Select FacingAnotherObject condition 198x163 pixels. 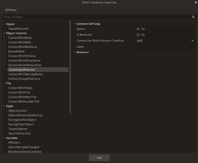point(22,120)
